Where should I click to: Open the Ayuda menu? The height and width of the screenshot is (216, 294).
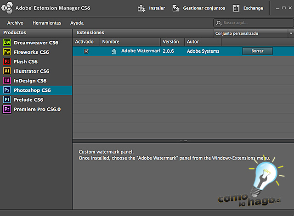pyautogui.click(x=77, y=23)
